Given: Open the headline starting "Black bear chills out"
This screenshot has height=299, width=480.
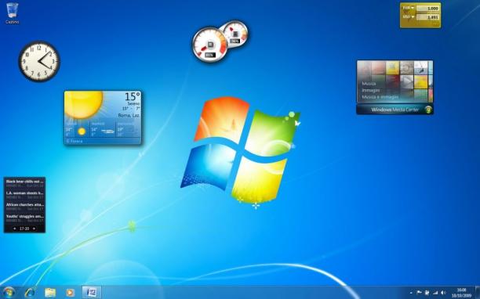Looking at the screenshot, I should pyautogui.click(x=24, y=183).
